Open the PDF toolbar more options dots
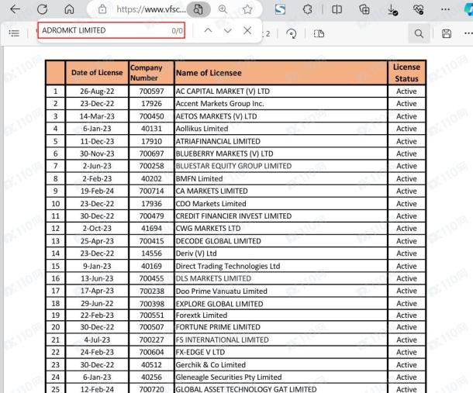 (468, 33)
